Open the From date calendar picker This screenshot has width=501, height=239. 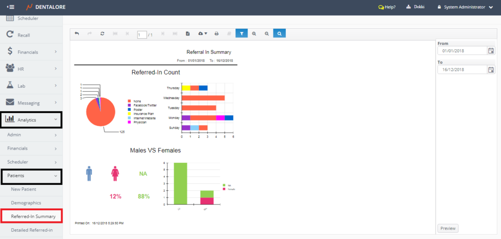(x=491, y=51)
